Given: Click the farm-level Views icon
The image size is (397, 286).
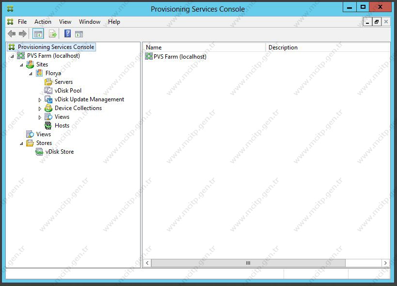Looking at the screenshot, I should pyautogui.click(x=30, y=134).
